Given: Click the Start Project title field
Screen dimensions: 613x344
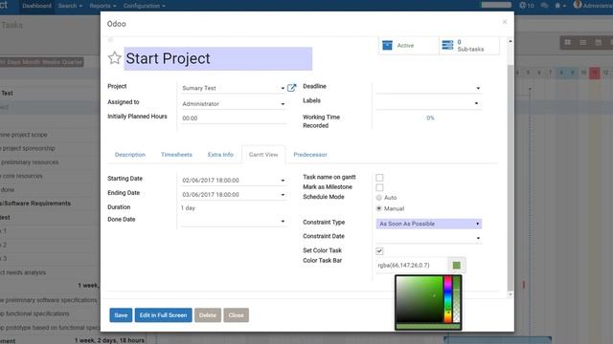Looking at the screenshot, I should [218, 58].
